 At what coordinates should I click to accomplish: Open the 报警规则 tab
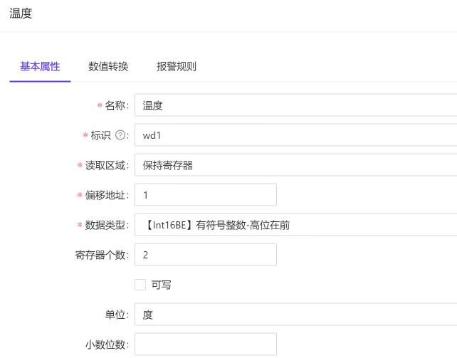(x=177, y=67)
